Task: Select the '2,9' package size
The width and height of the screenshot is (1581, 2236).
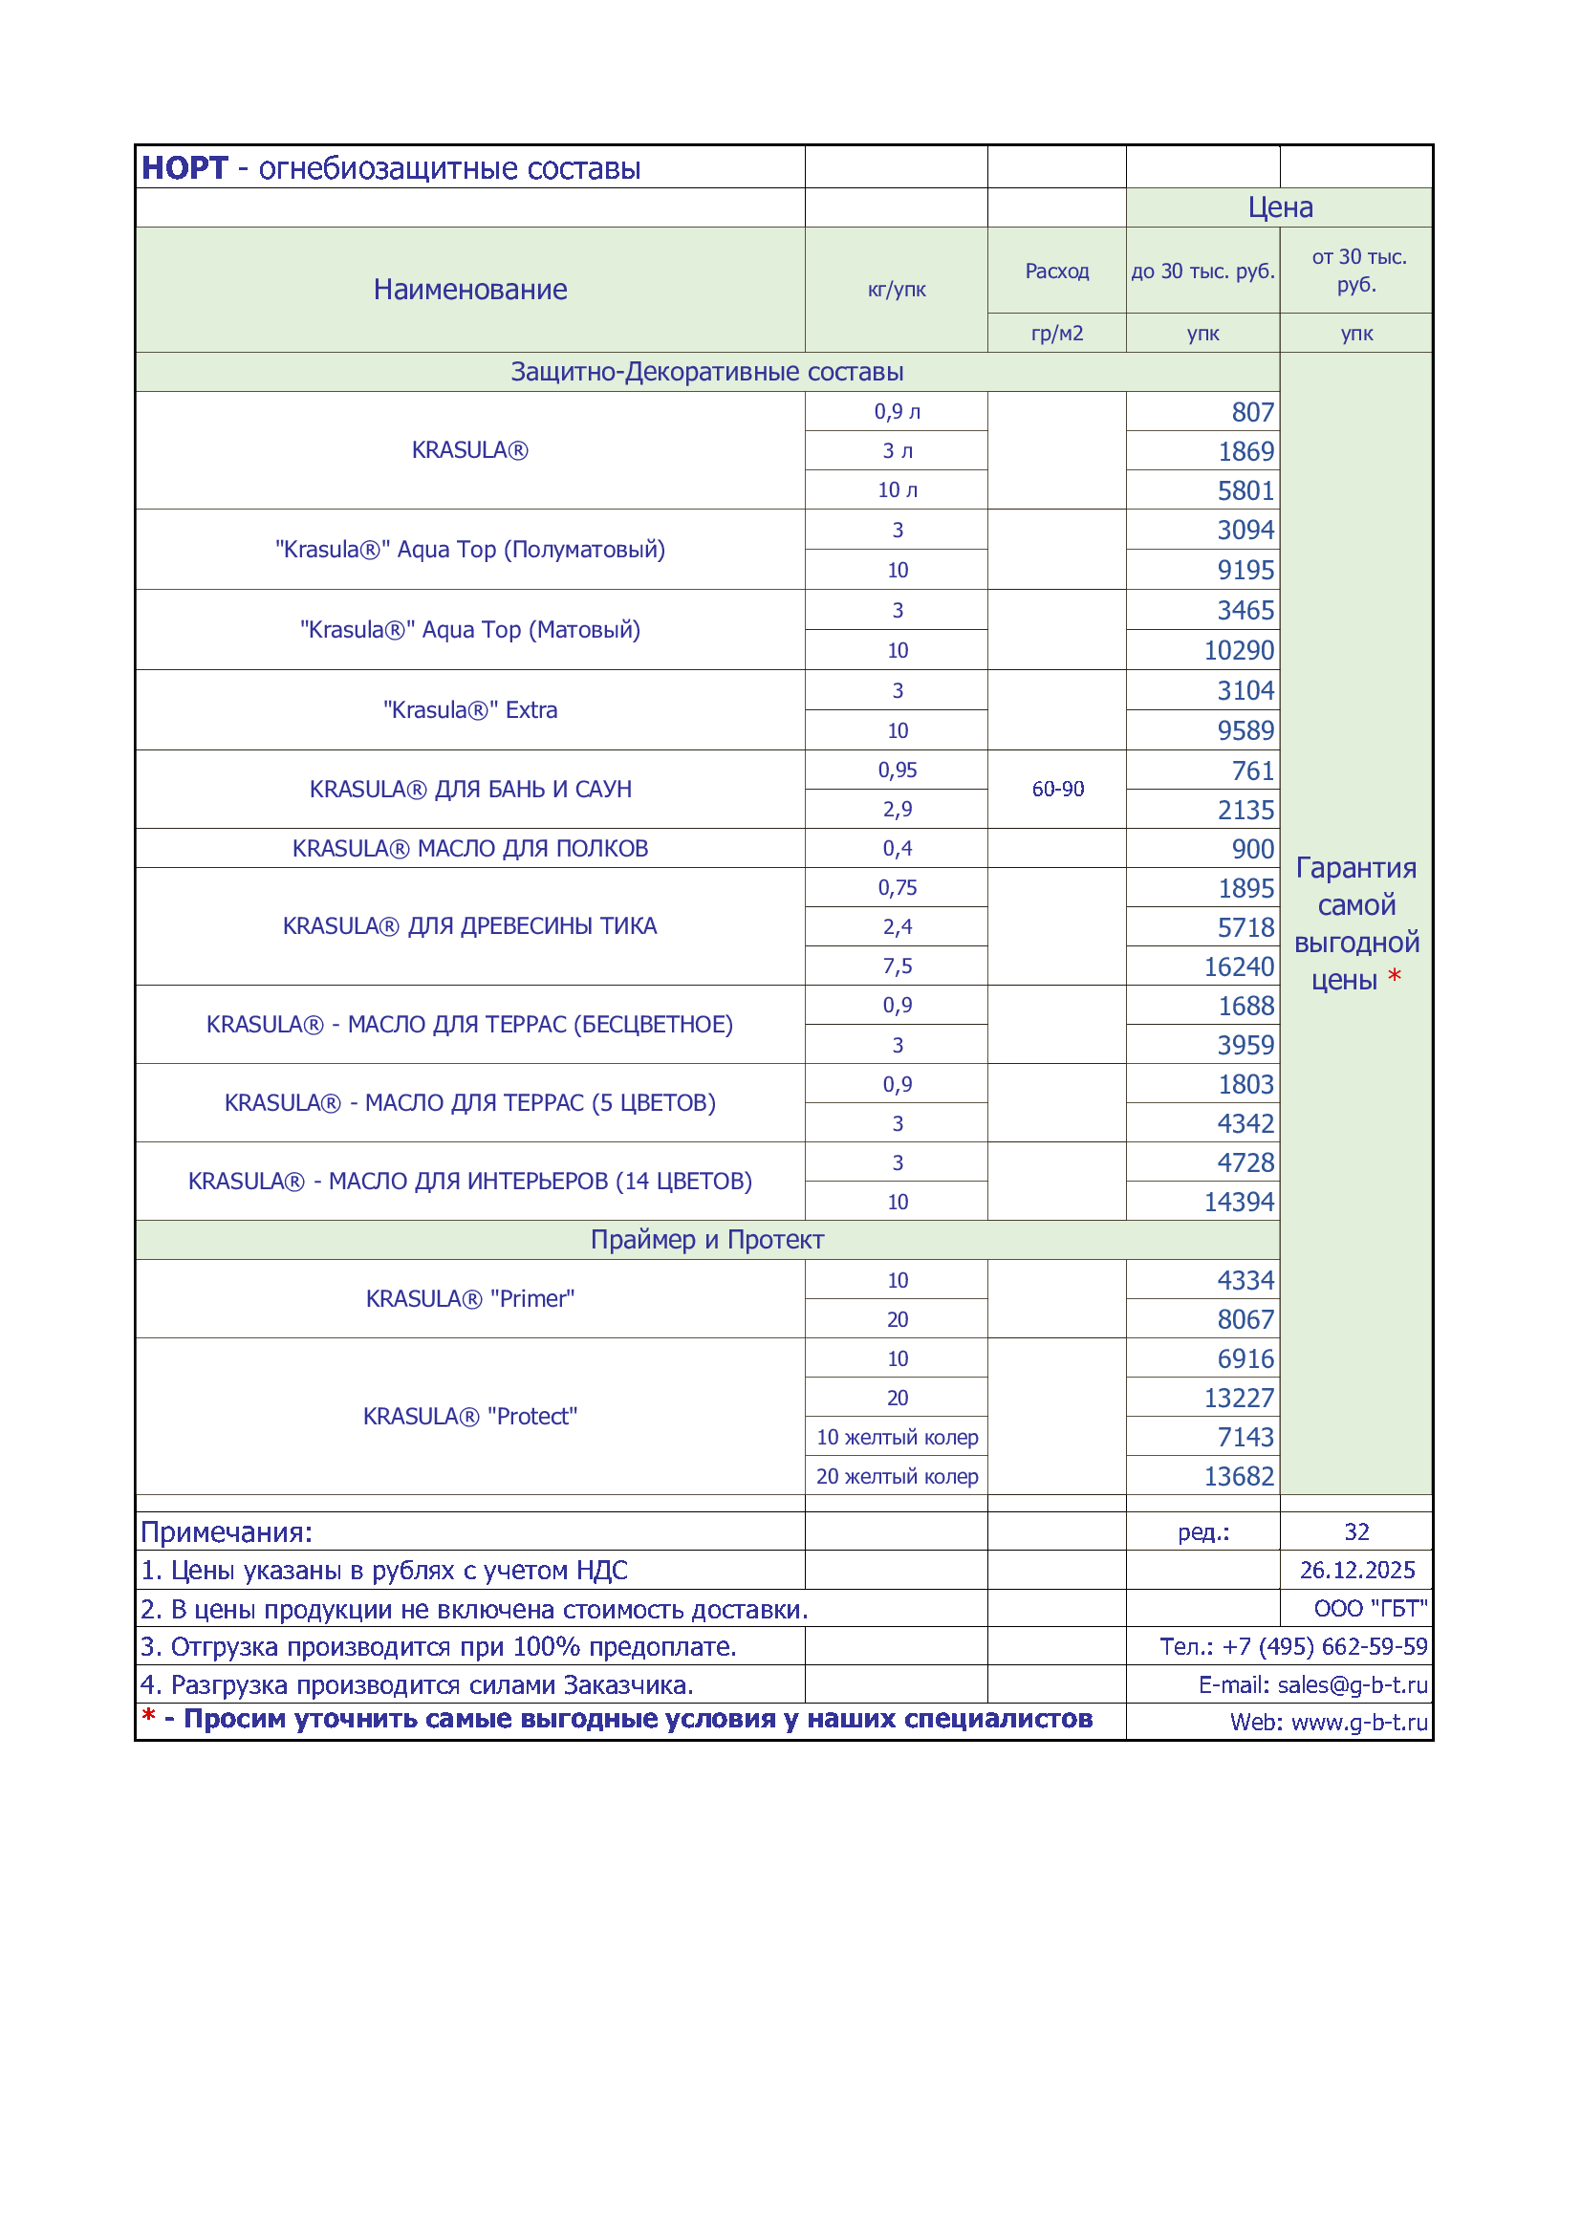Action: (897, 810)
